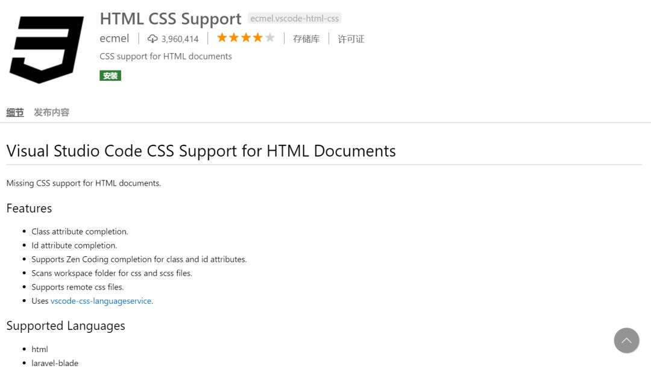Screen dimensions: 651x369
Task: Open the 存储库 repository link
Action: [x=306, y=39]
